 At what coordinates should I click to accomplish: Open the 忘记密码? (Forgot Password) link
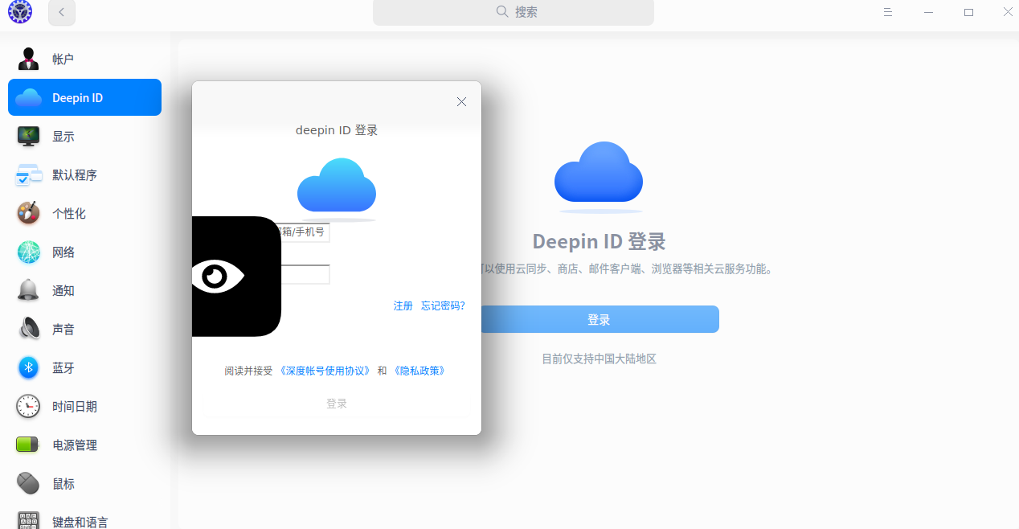click(x=443, y=306)
